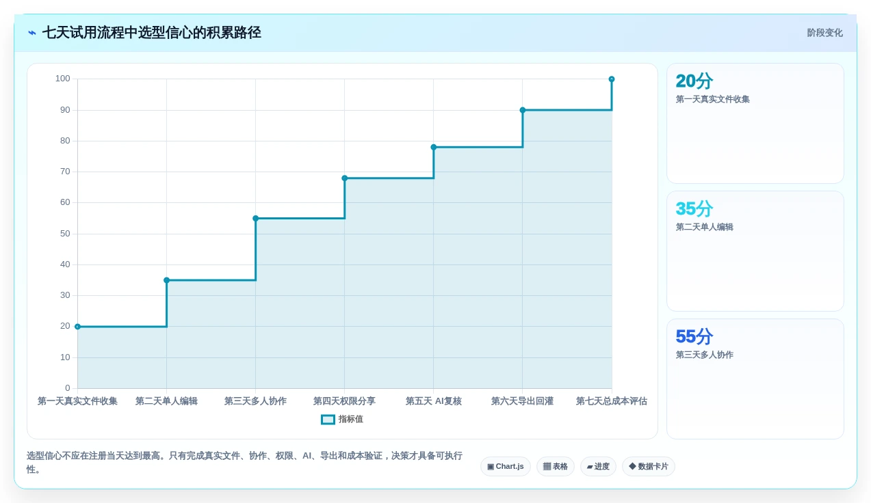
Task: Click the 指标值 legend color box
Action: tap(328, 420)
